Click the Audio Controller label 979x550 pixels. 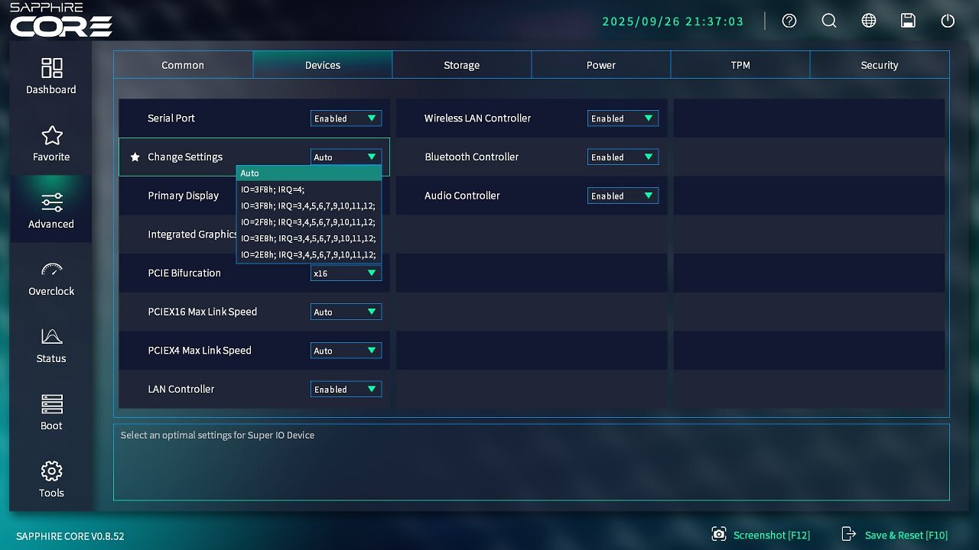(x=462, y=196)
